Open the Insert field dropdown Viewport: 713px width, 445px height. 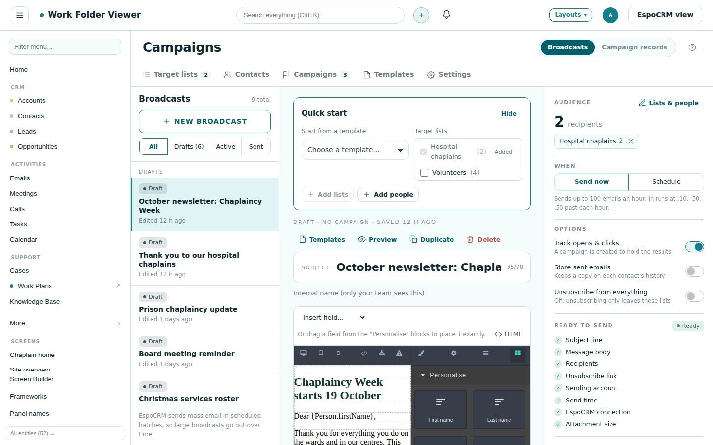(334, 318)
